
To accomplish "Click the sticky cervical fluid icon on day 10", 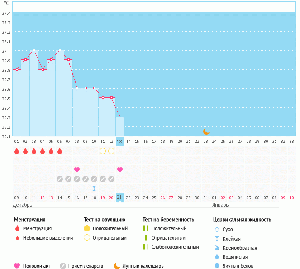I will 94,189.
